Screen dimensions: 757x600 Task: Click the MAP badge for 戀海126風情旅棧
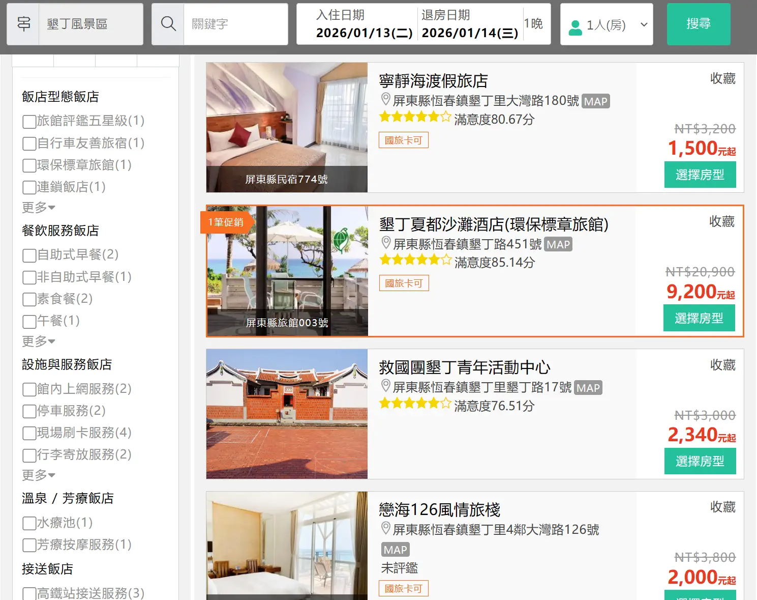coord(395,550)
